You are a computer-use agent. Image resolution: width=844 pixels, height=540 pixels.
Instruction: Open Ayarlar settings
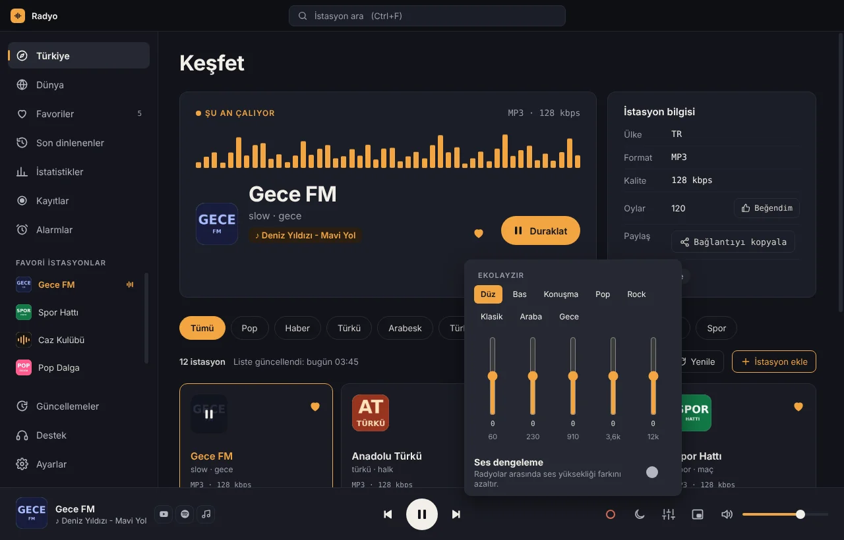[78, 464]
